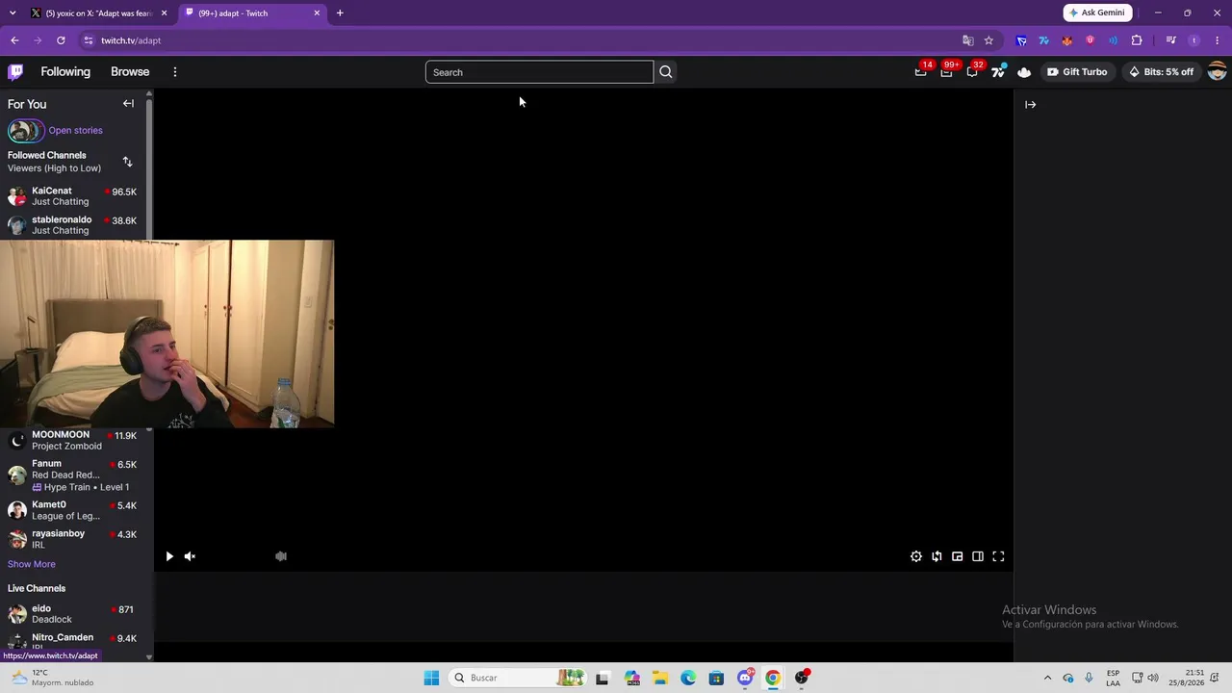This screenshot has width=1232, height=693.
Task: Open player settings gear
Action: point(916,556)
